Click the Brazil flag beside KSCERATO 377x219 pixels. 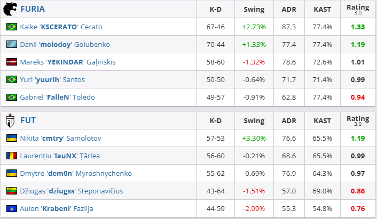click(11, 27)
